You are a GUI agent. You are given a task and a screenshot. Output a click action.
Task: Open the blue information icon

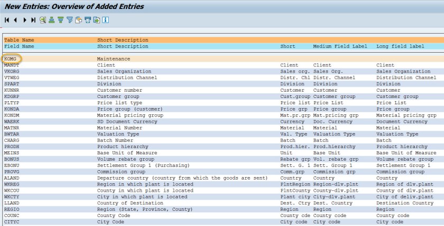[x=106, y=20]
